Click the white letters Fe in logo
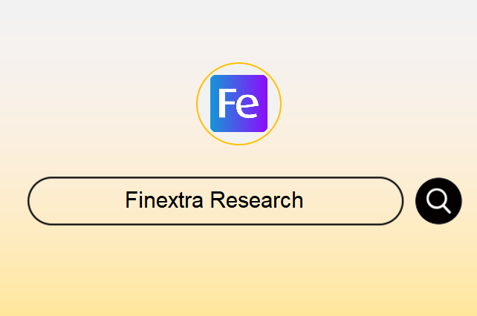477x316 pixels. [x=238, y=103]
